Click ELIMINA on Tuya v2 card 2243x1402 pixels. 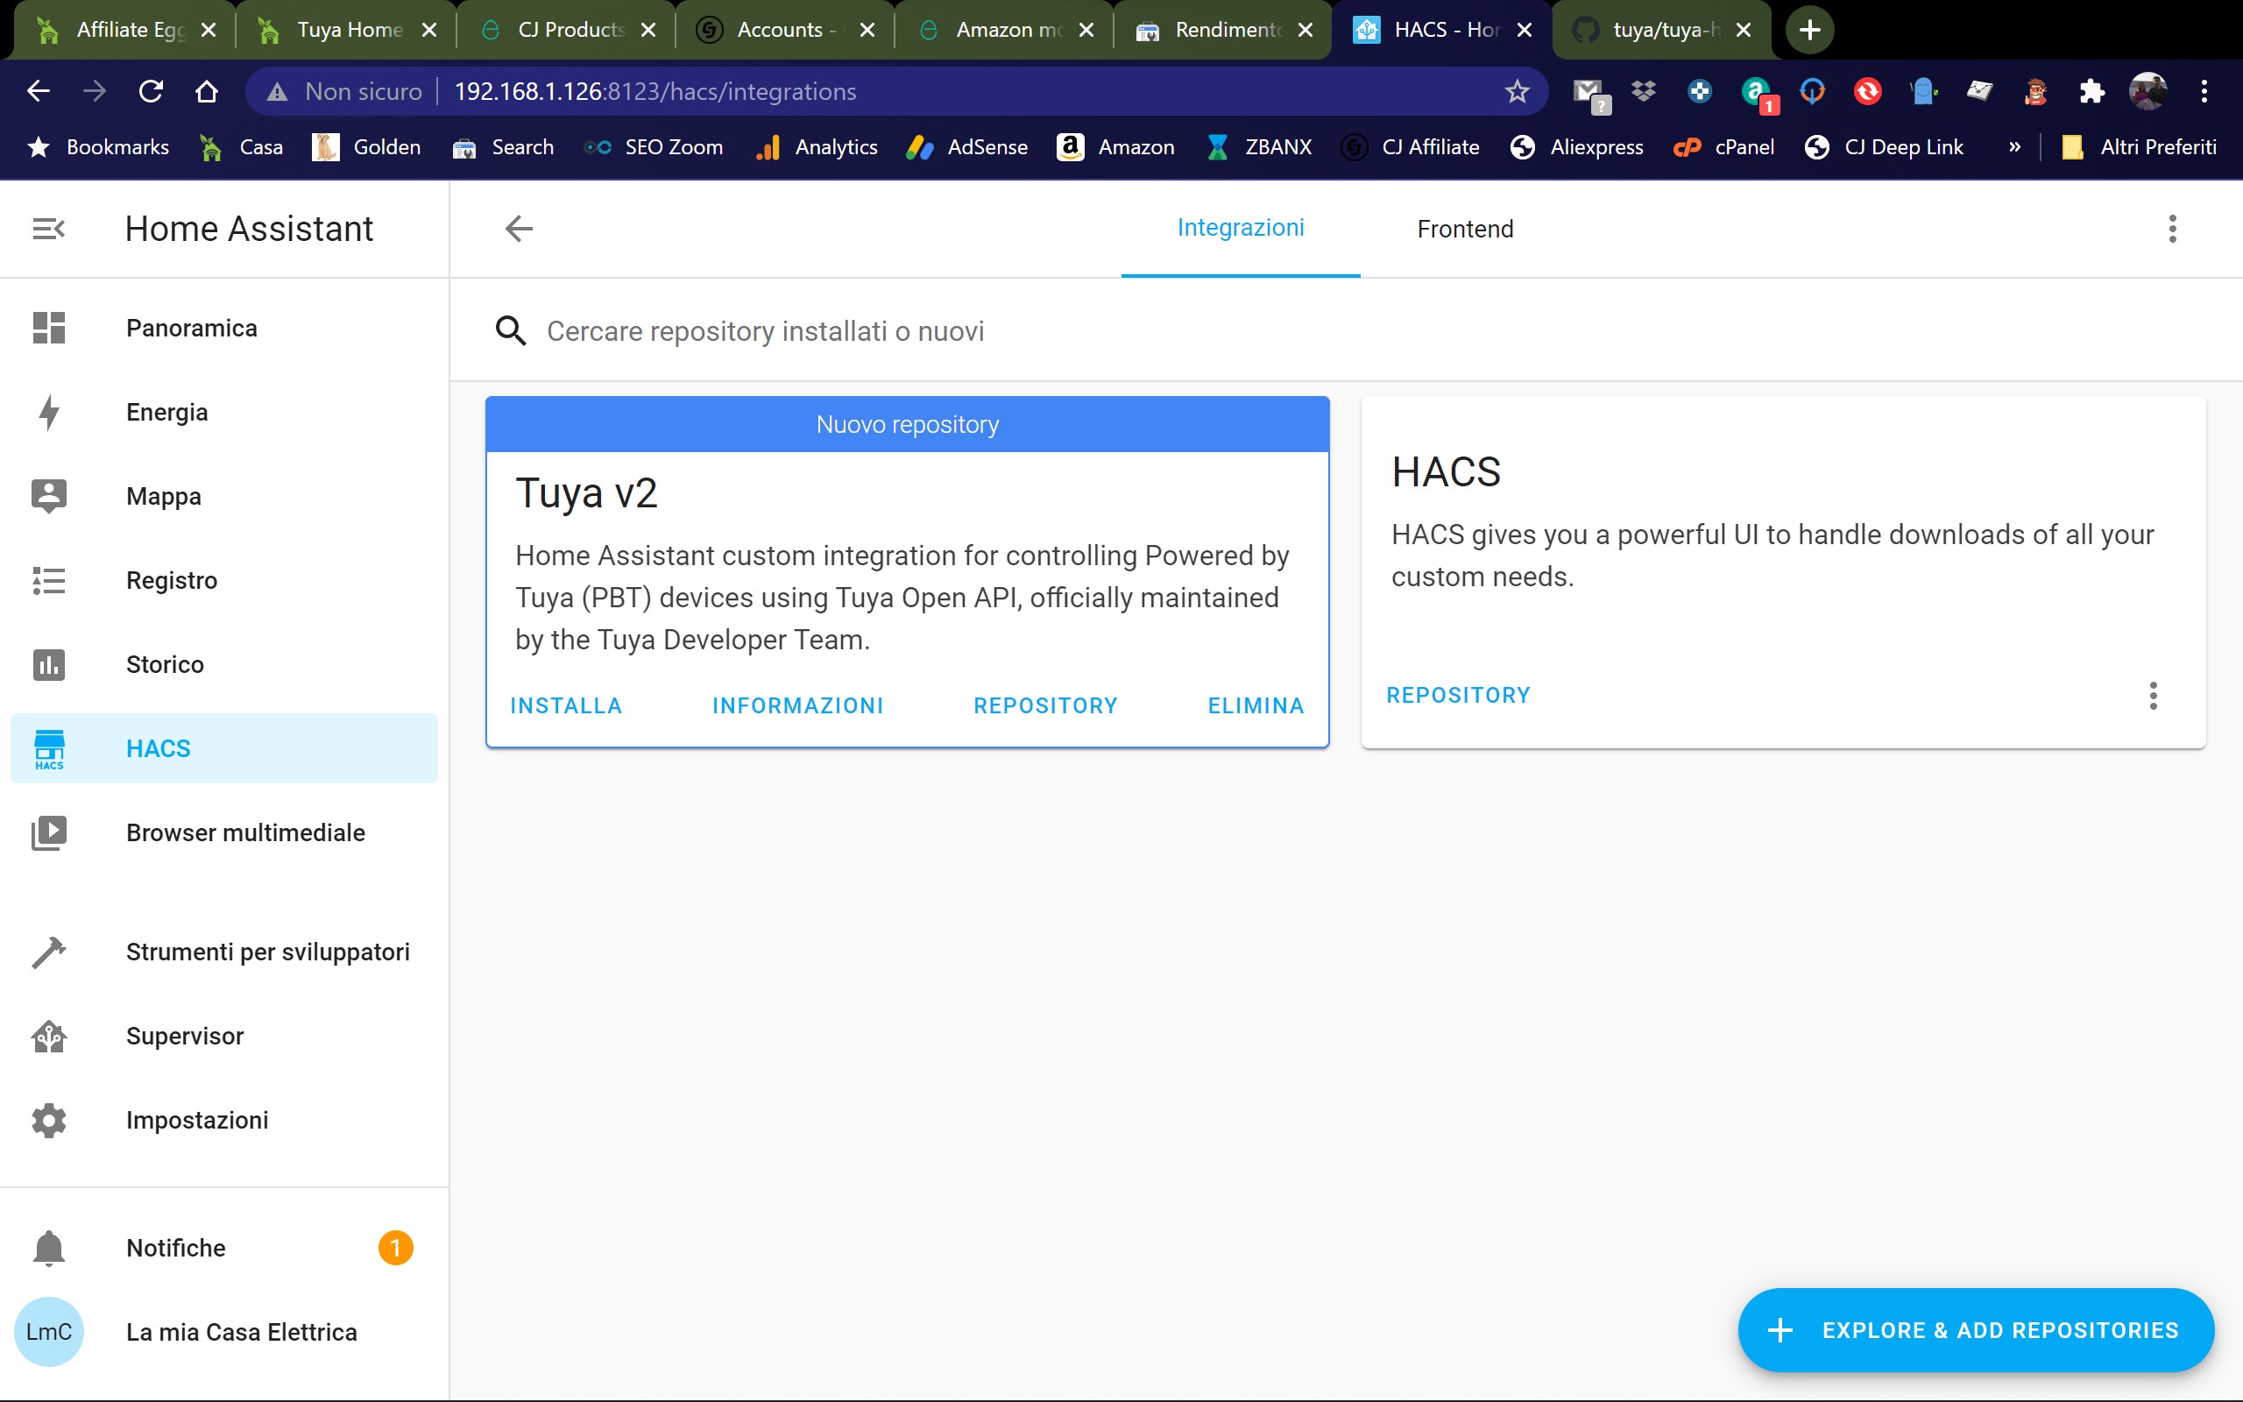tap(1256, 705)
